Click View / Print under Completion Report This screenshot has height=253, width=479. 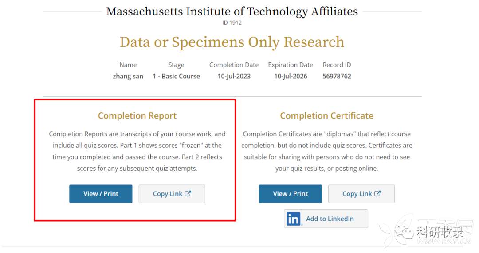pyautogui.click(x=101, y=194)
